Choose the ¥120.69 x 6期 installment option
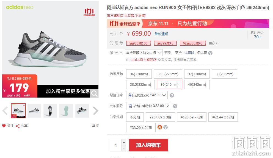273x158 pixels. 192,117
